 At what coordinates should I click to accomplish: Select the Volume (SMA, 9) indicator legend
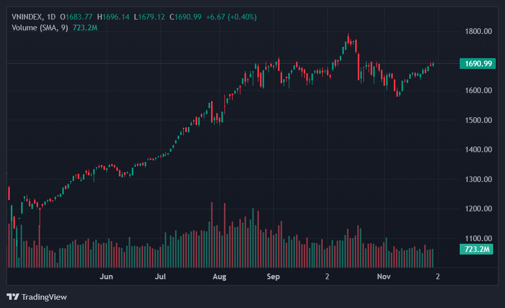[40, 28]
